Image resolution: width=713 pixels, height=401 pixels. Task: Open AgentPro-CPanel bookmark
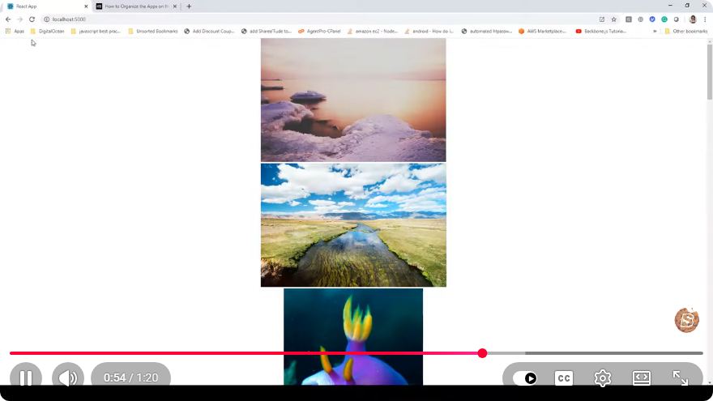tap(319, 31)
